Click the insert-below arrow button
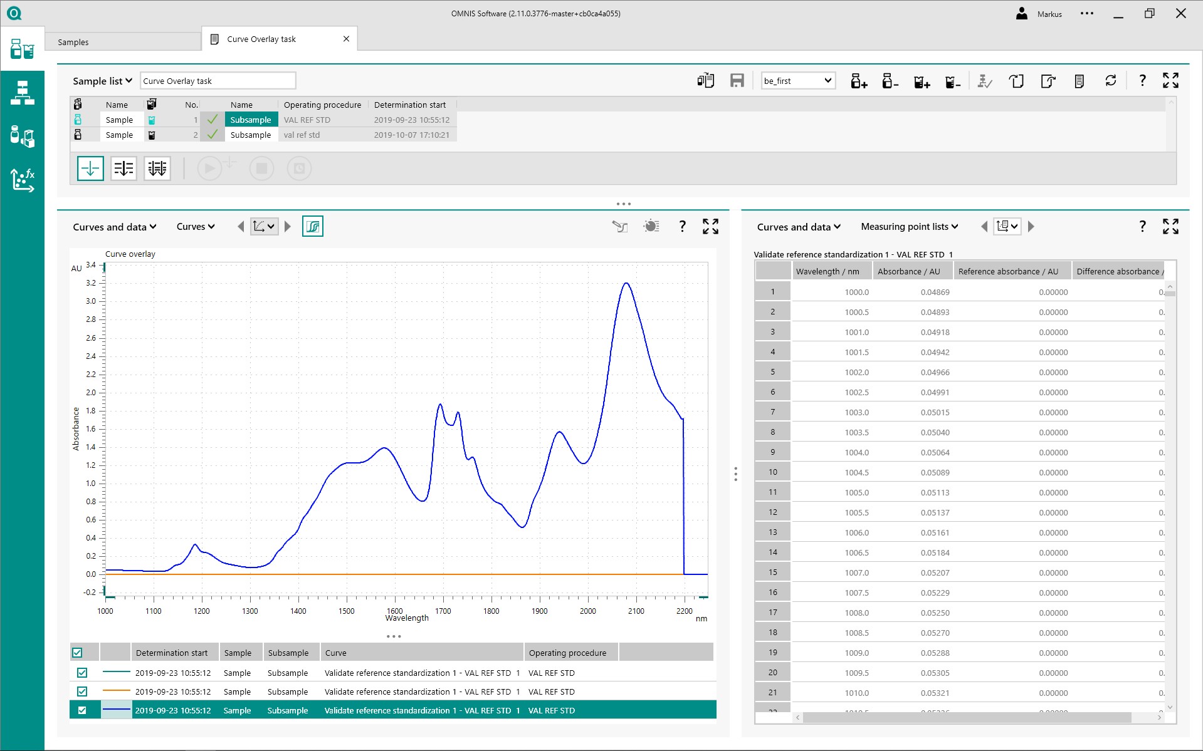 pyautogui.click(x=90, y=168)
